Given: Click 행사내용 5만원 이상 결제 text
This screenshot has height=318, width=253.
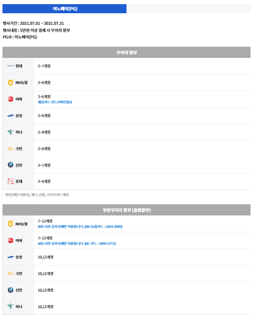Looking at the screenshot, I should click(36, 30).
